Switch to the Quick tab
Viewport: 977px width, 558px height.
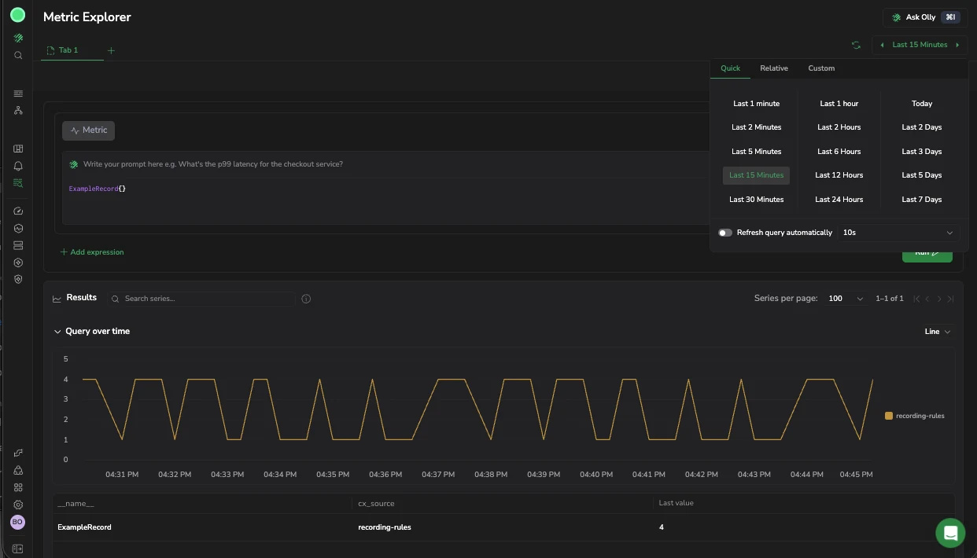coord(731,68)
